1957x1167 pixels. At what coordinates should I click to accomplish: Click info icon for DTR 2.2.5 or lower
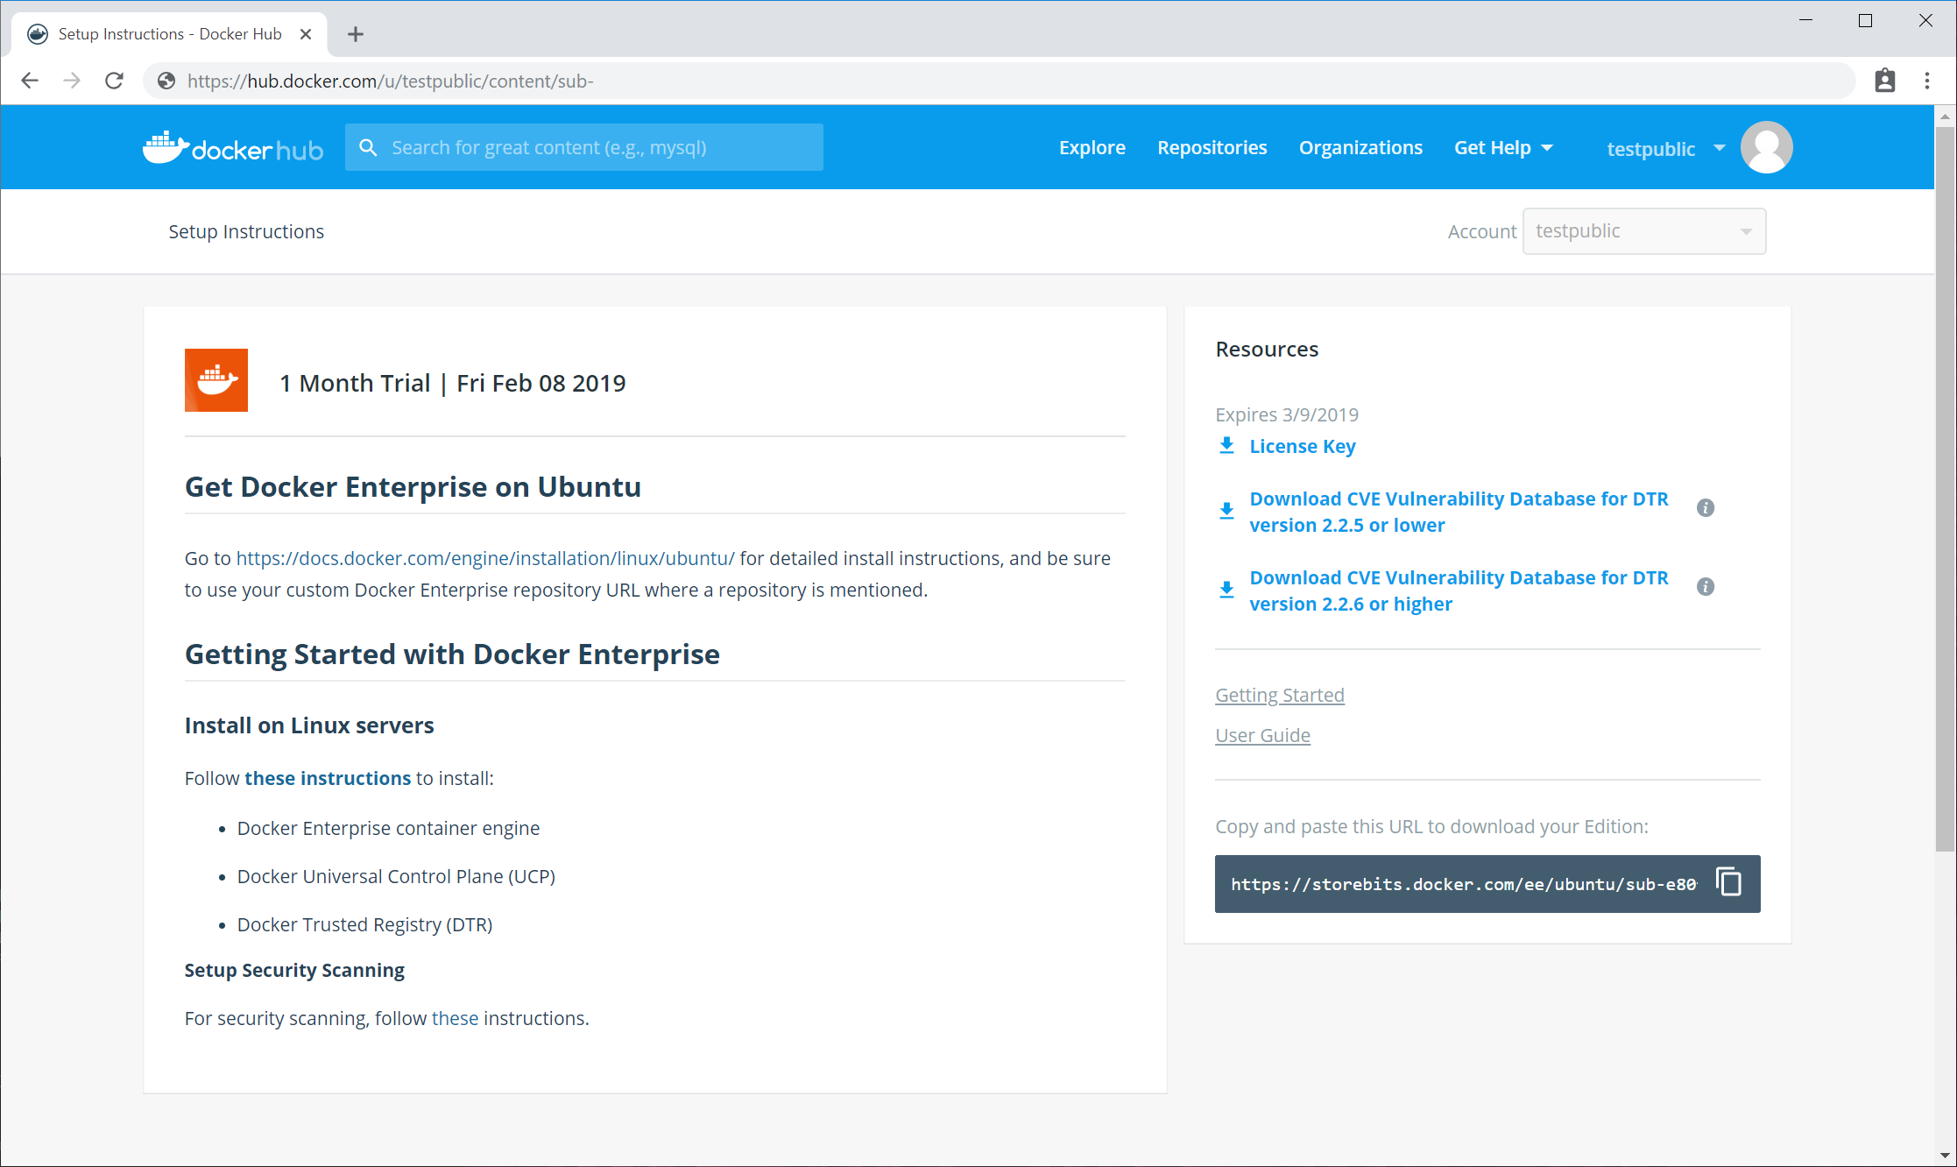click(1705, 508)
